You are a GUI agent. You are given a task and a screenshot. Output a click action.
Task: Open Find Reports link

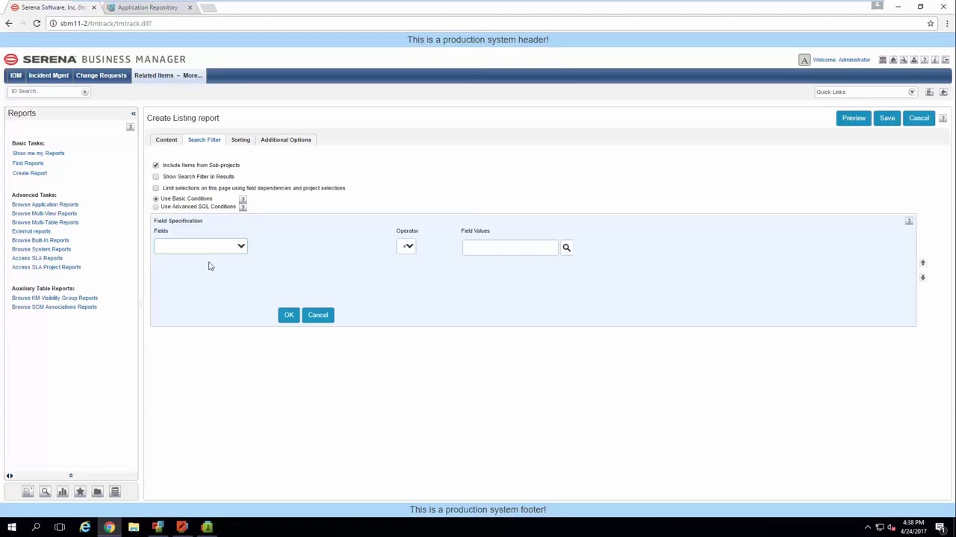coord(28,163)
